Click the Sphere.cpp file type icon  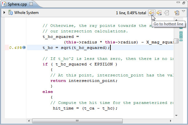pos(4,4)
